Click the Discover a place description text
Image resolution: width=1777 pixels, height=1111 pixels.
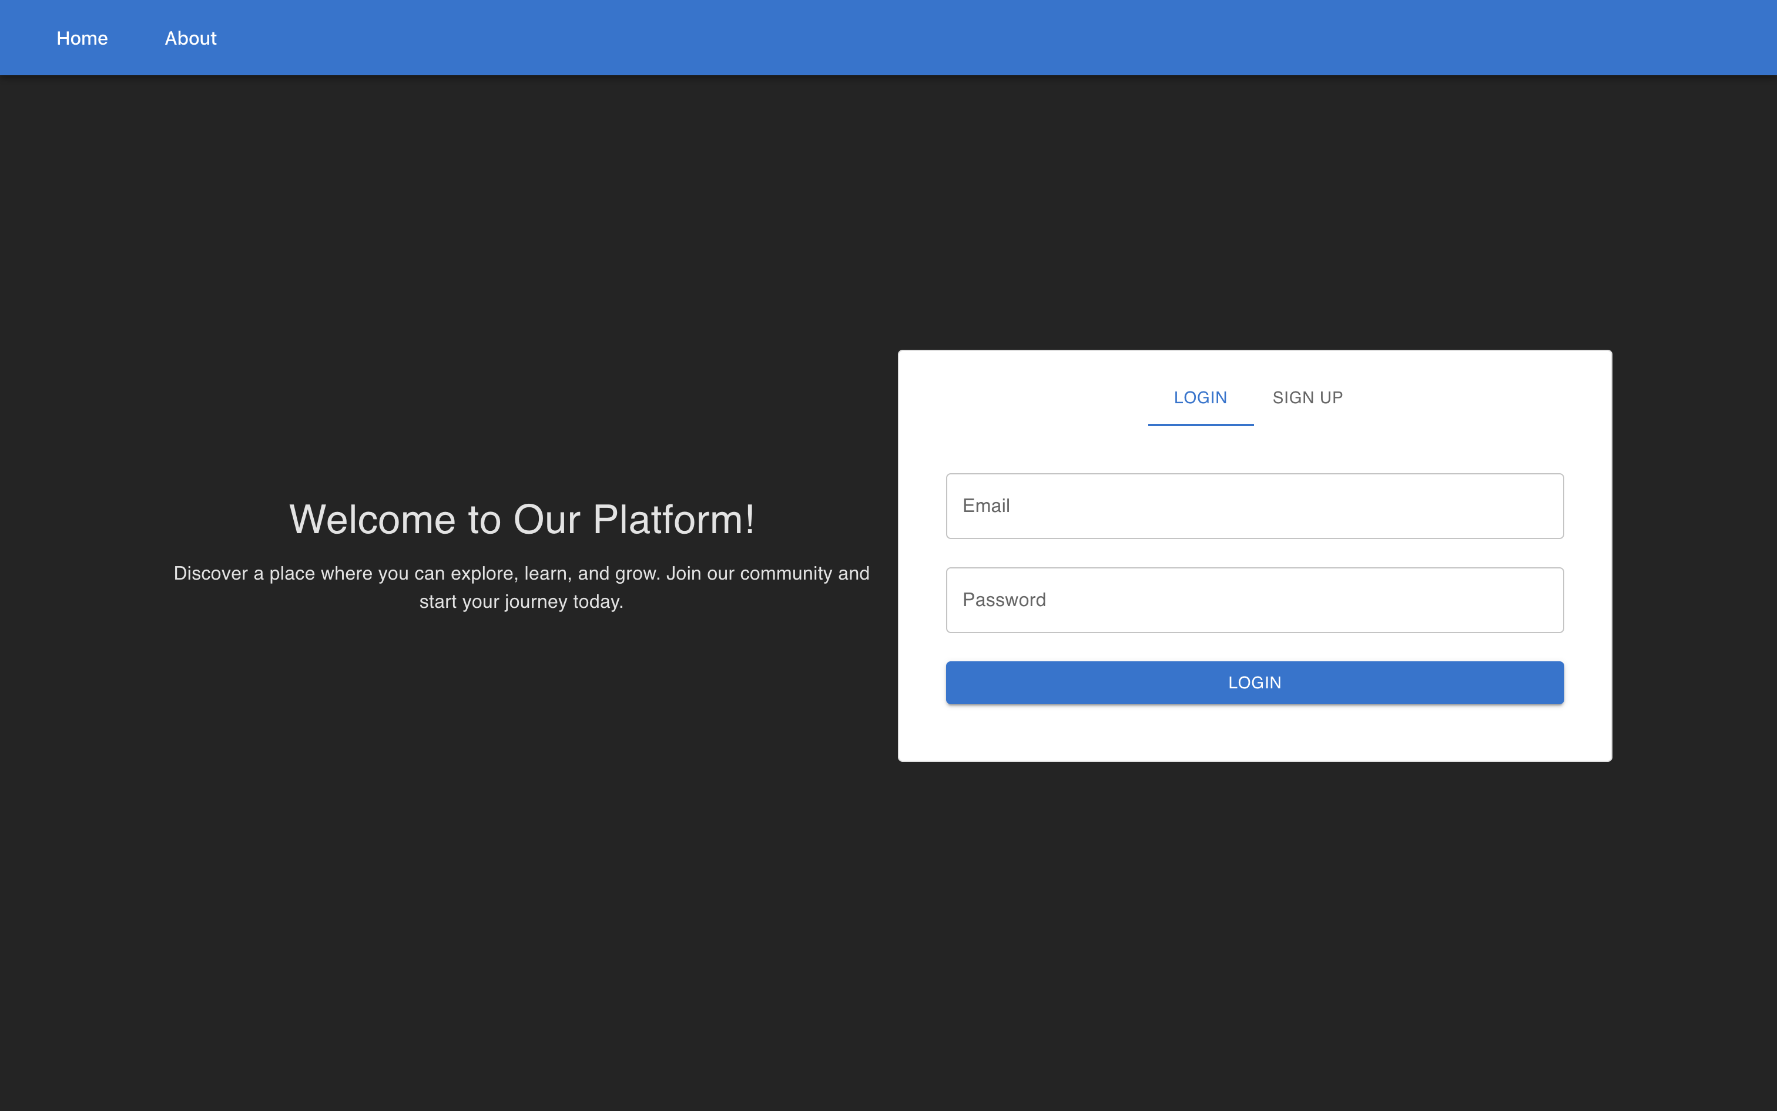click(x=521, y=573)
